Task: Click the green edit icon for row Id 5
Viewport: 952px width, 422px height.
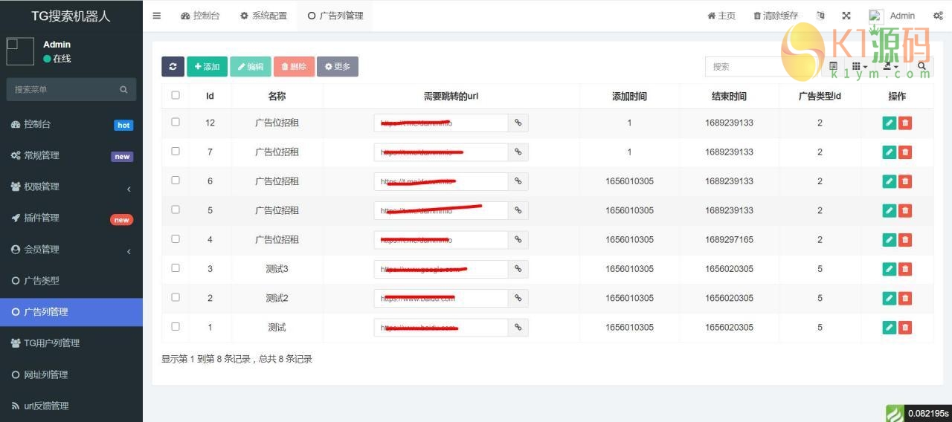Action: 889,210
